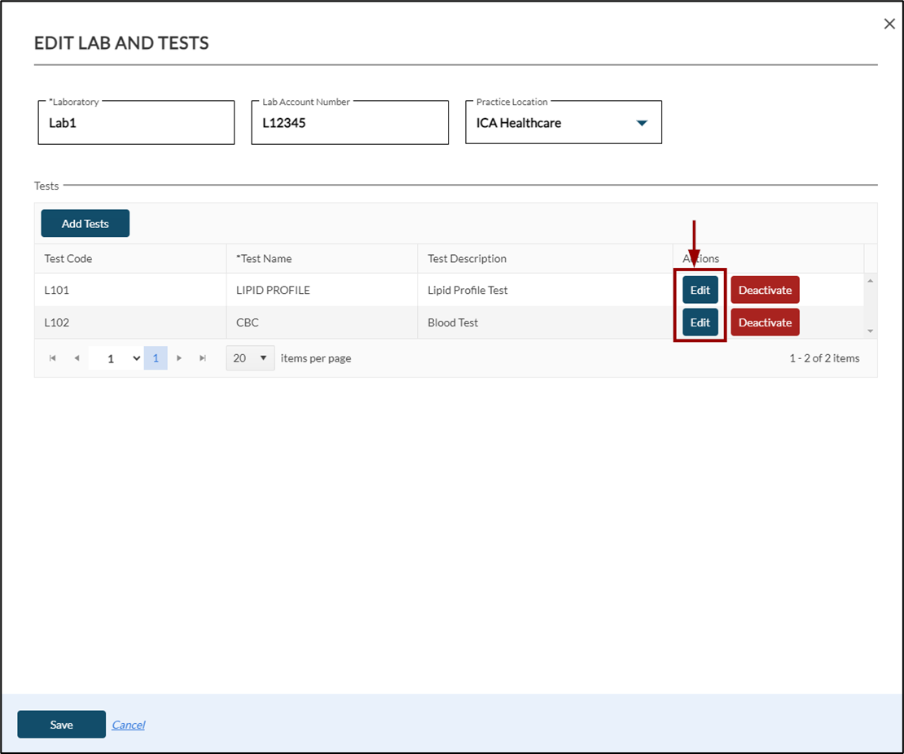The width and height of the screenshot is (904, 754).
Task: Save the lab and test changes
Action: [61, 725]
